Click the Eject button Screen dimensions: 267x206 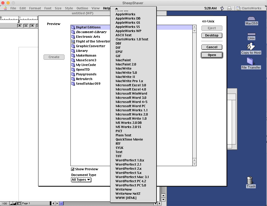click(x=212, y=28)
